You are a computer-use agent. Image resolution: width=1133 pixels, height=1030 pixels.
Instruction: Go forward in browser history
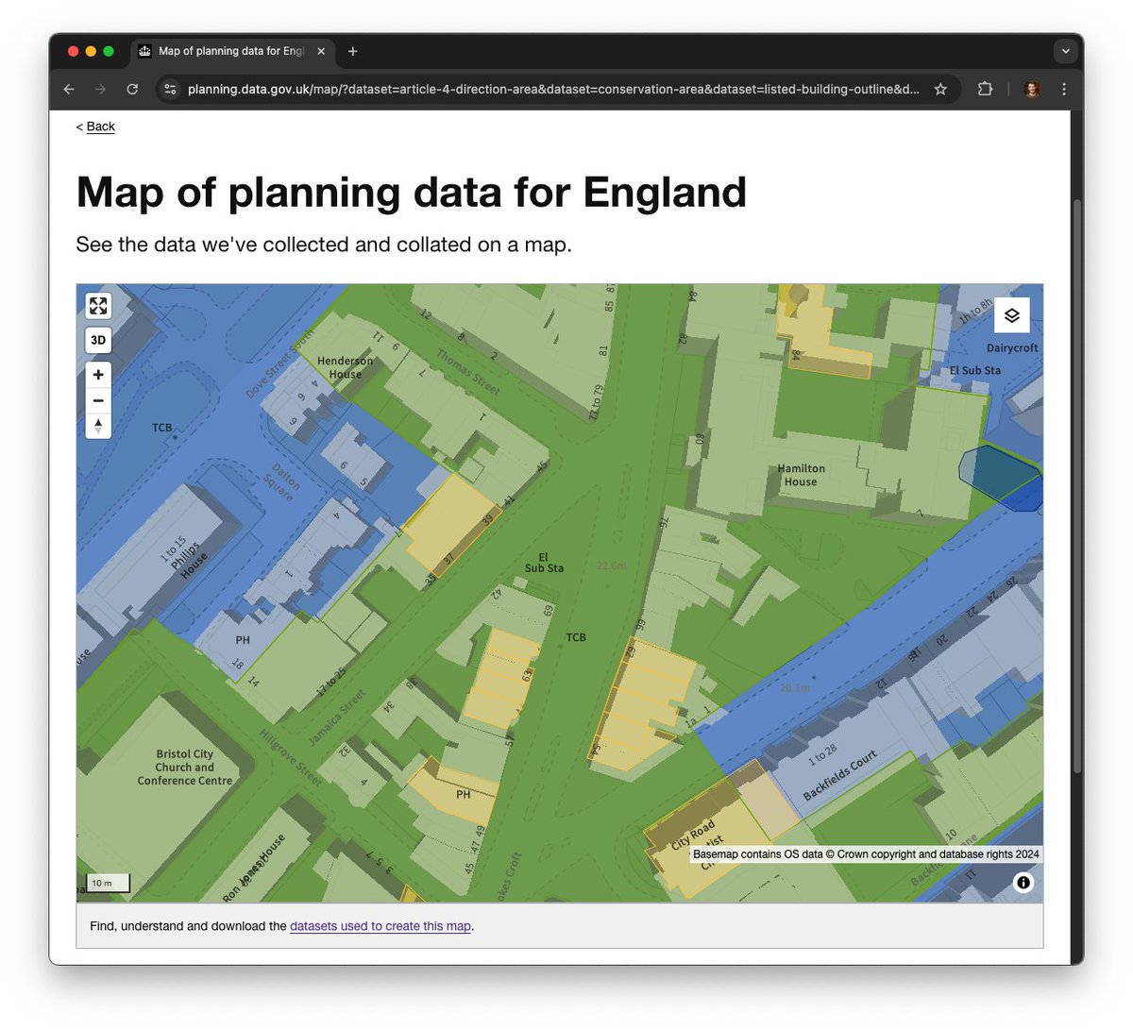(100, 89)
